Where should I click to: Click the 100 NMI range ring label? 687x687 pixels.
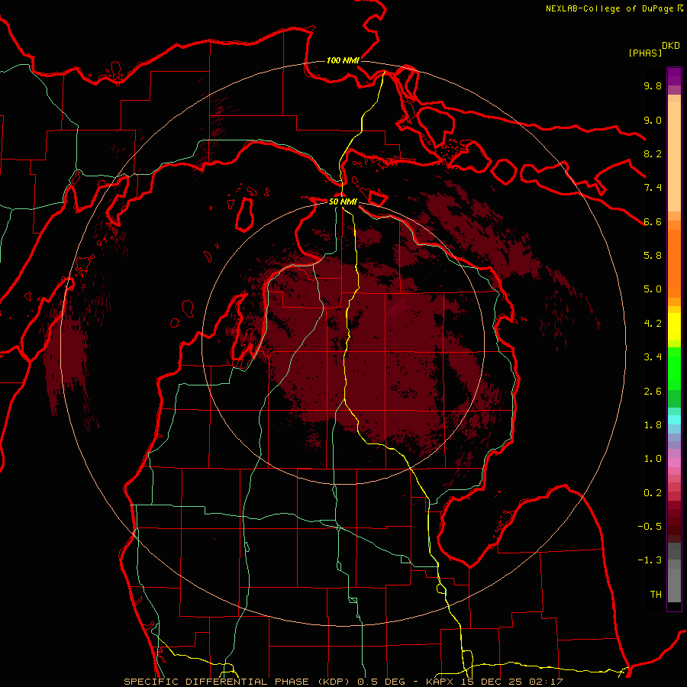(343, 60)
